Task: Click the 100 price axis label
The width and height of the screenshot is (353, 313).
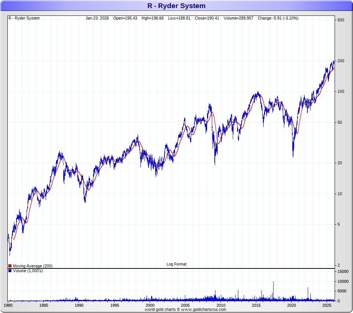Action: click(x=341, y=91)
